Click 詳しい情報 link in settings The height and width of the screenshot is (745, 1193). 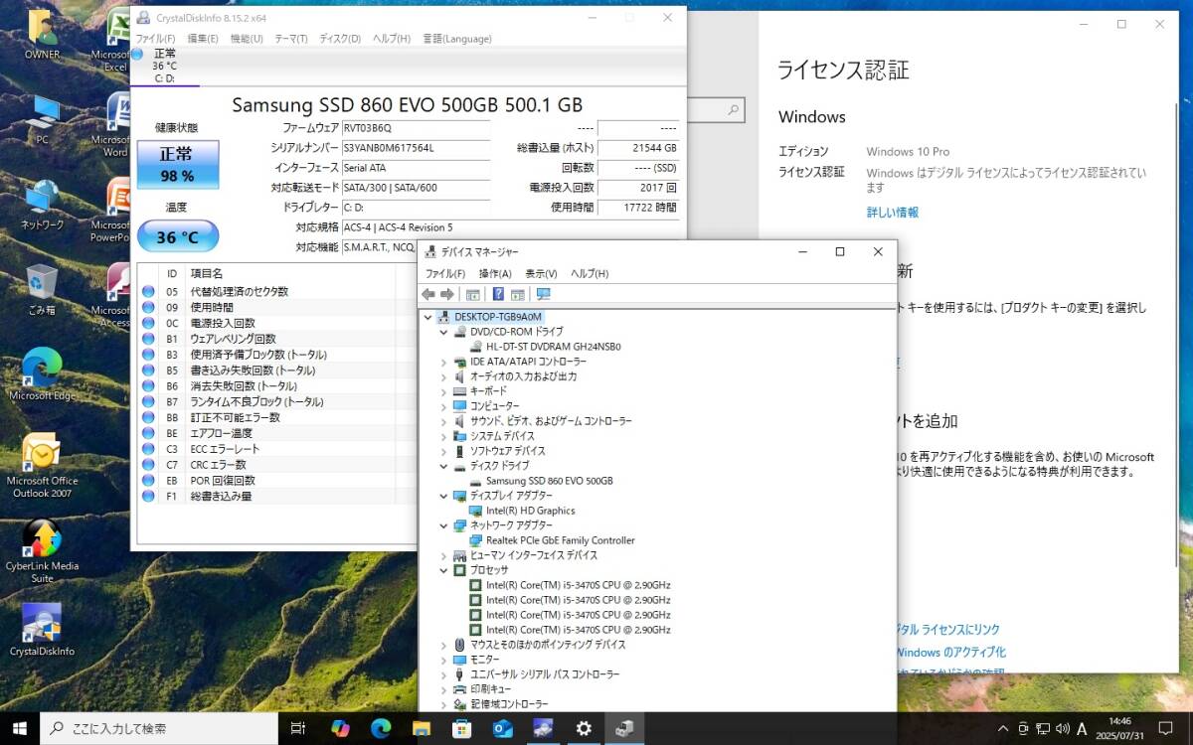click(893, 213)
